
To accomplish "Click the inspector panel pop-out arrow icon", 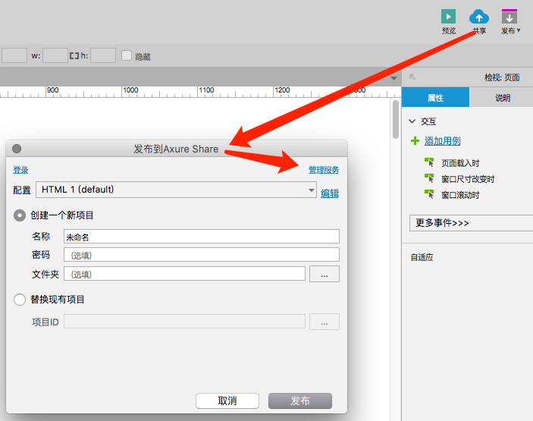I will 412,77.
